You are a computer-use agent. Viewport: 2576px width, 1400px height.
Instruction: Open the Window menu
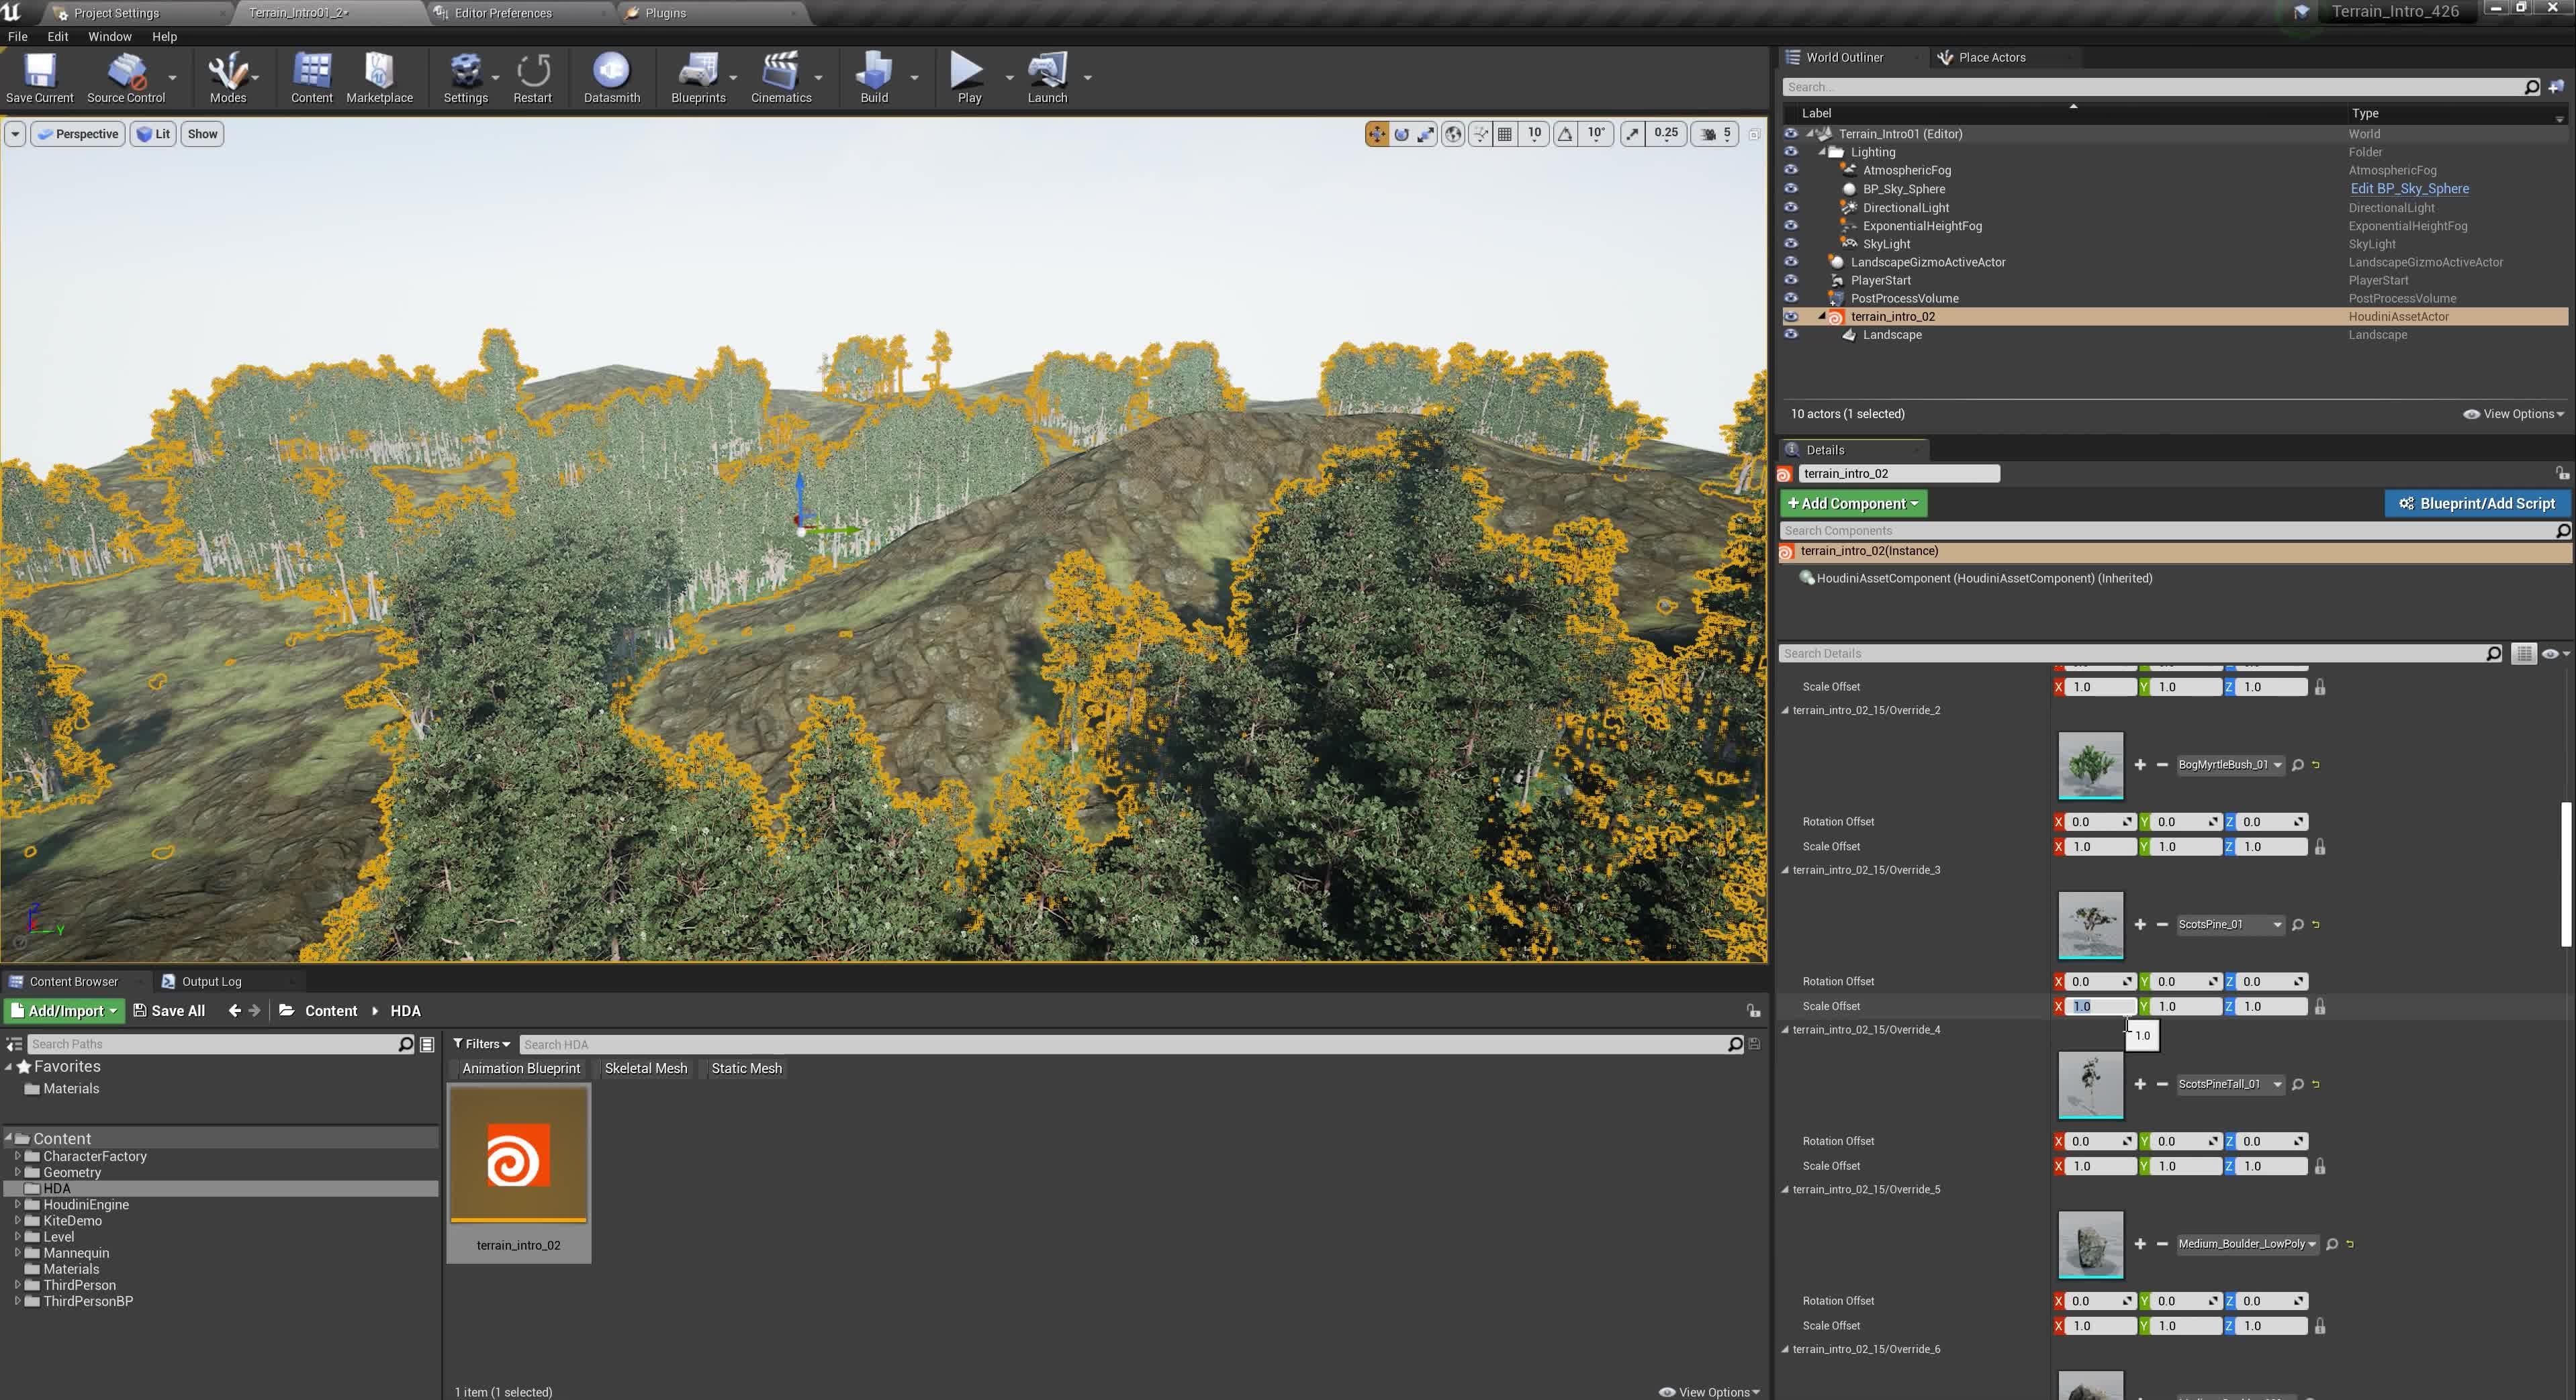tap(109, 36)
